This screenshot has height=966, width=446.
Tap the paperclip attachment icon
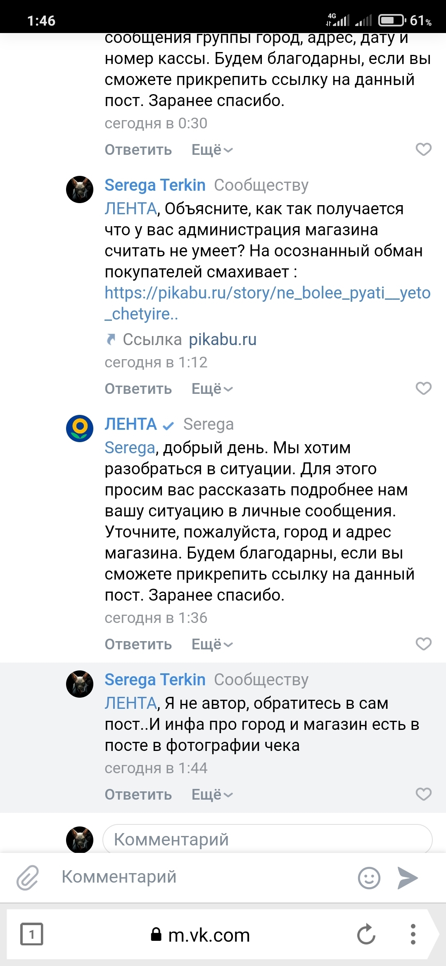(x=28, y=877)
